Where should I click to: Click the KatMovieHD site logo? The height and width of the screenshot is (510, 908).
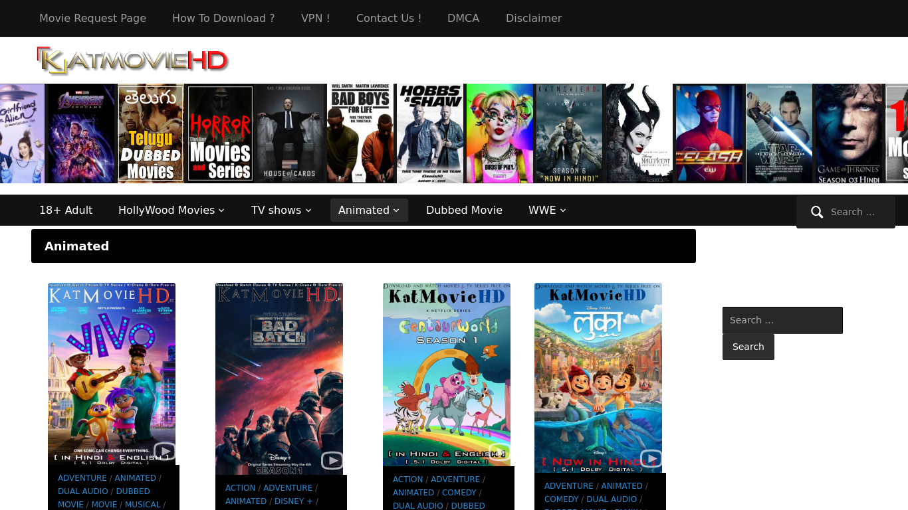(x=133, y=60)
